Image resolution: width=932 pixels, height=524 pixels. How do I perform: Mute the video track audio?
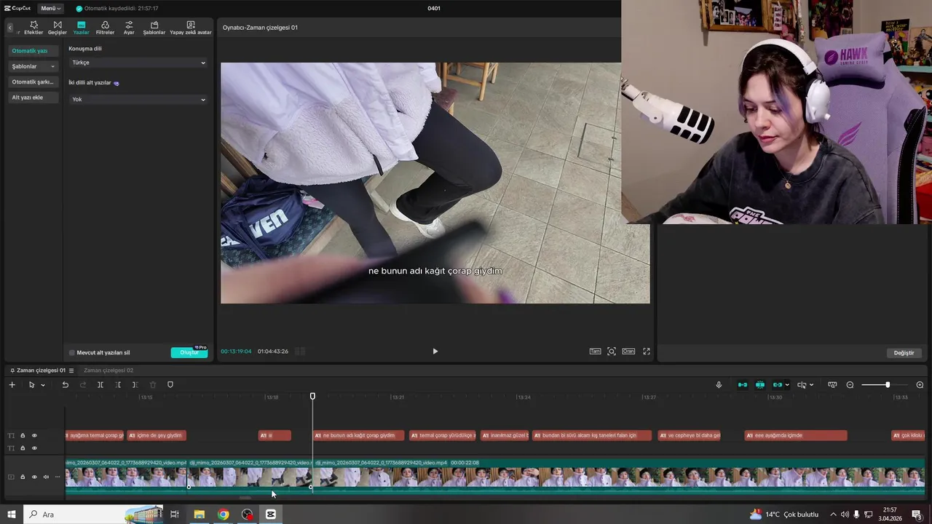pyautogui.click(x=46, y=477)
